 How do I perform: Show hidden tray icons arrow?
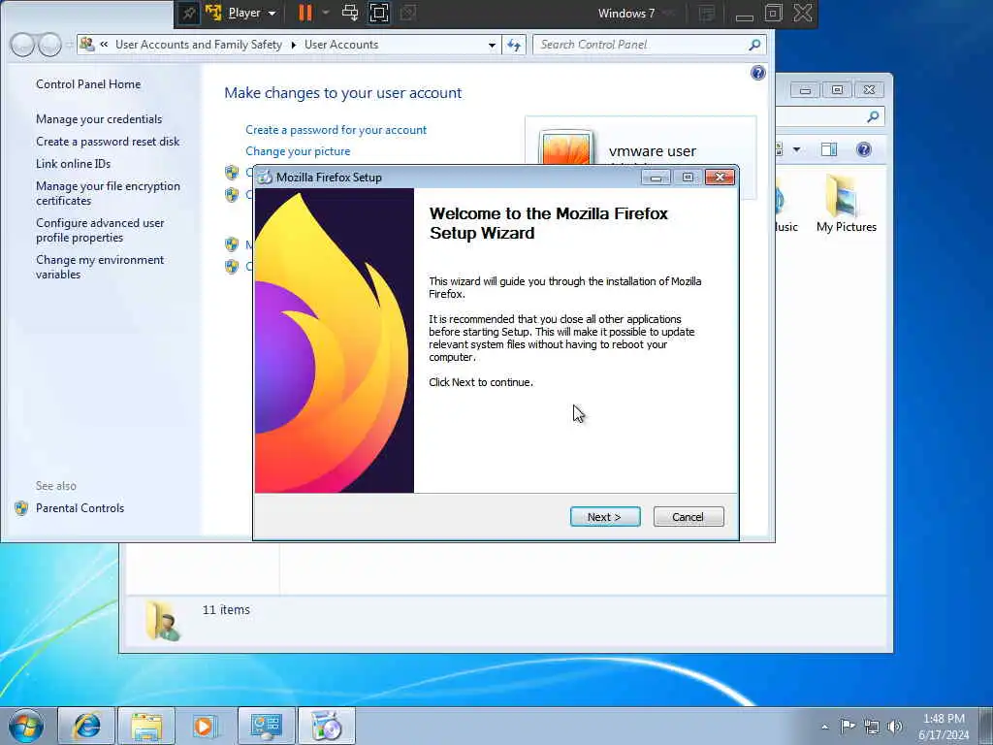[x=824, y=727]
